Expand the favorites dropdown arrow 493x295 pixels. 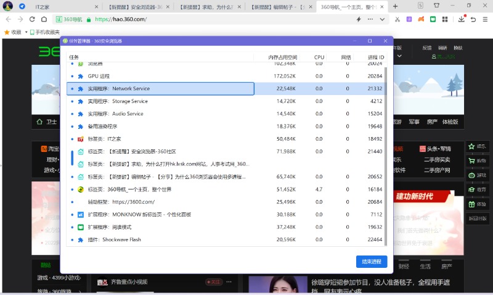26,32
